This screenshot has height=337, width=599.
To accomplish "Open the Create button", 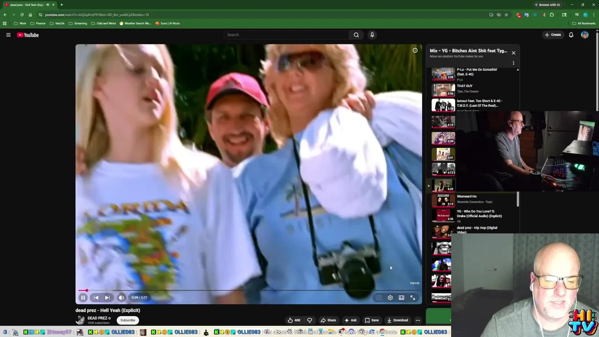I will click(x=553, y=35).
